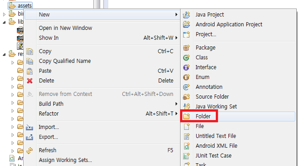Select Android Application Project entry
This screenshot has width=298, height=166.
[x=229, y=24]
